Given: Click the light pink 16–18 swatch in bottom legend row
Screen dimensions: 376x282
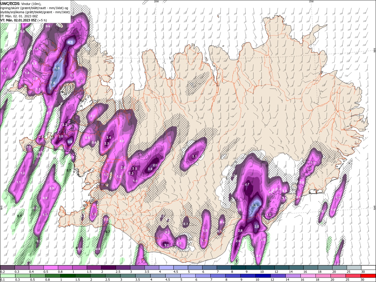Looking at the screenshot, I should point(308,276).
